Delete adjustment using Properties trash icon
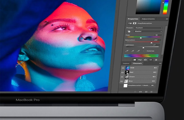 (156, 60)
